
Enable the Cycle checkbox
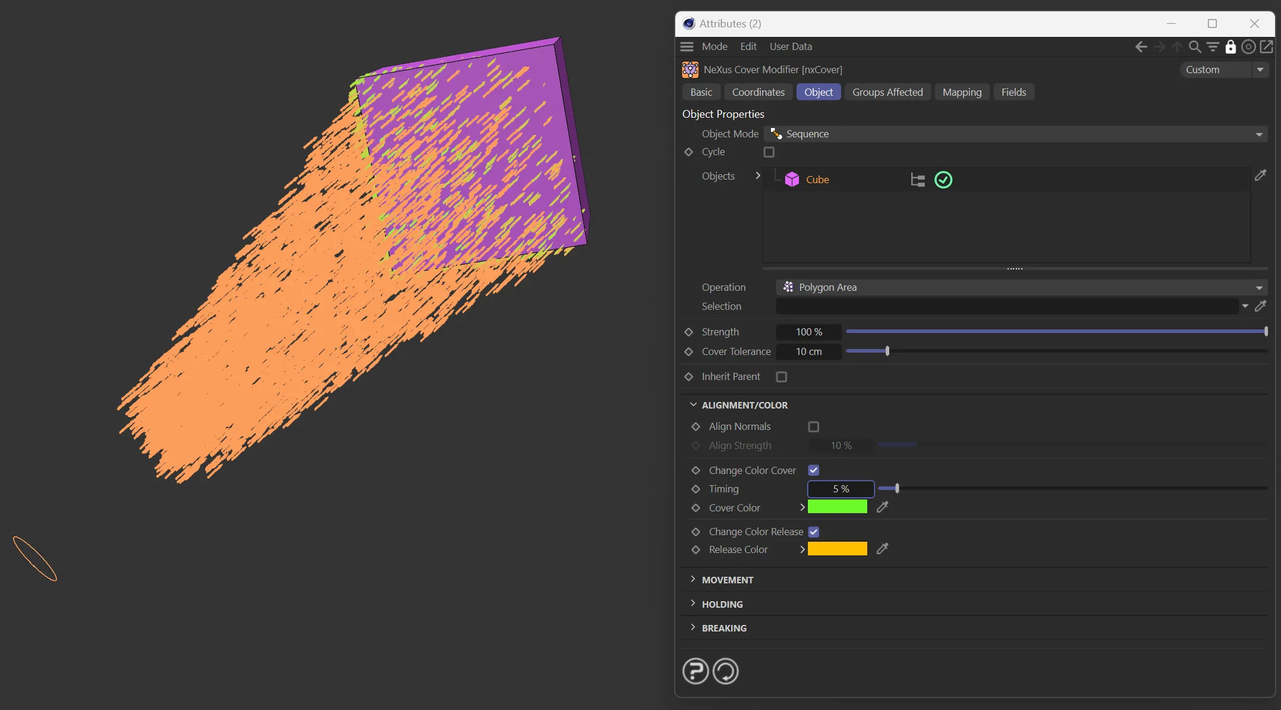click(769, 152)
